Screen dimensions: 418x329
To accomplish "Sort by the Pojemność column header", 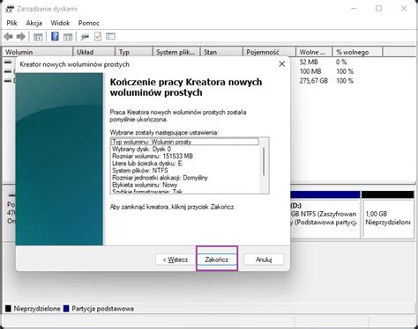I will pos(269,52).
